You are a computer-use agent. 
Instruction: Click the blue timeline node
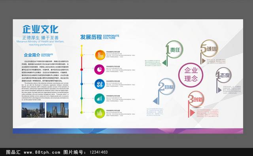point(82,84)
